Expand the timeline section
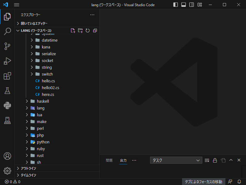The width and height of the screenshot is (246, 185). [x=57, y=175]
